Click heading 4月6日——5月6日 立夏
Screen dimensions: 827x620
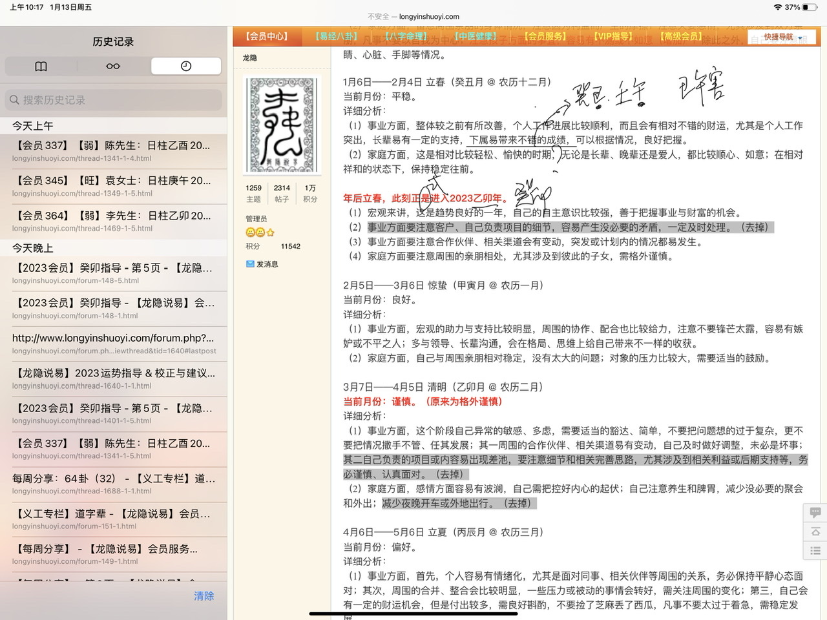click(443, 532)
